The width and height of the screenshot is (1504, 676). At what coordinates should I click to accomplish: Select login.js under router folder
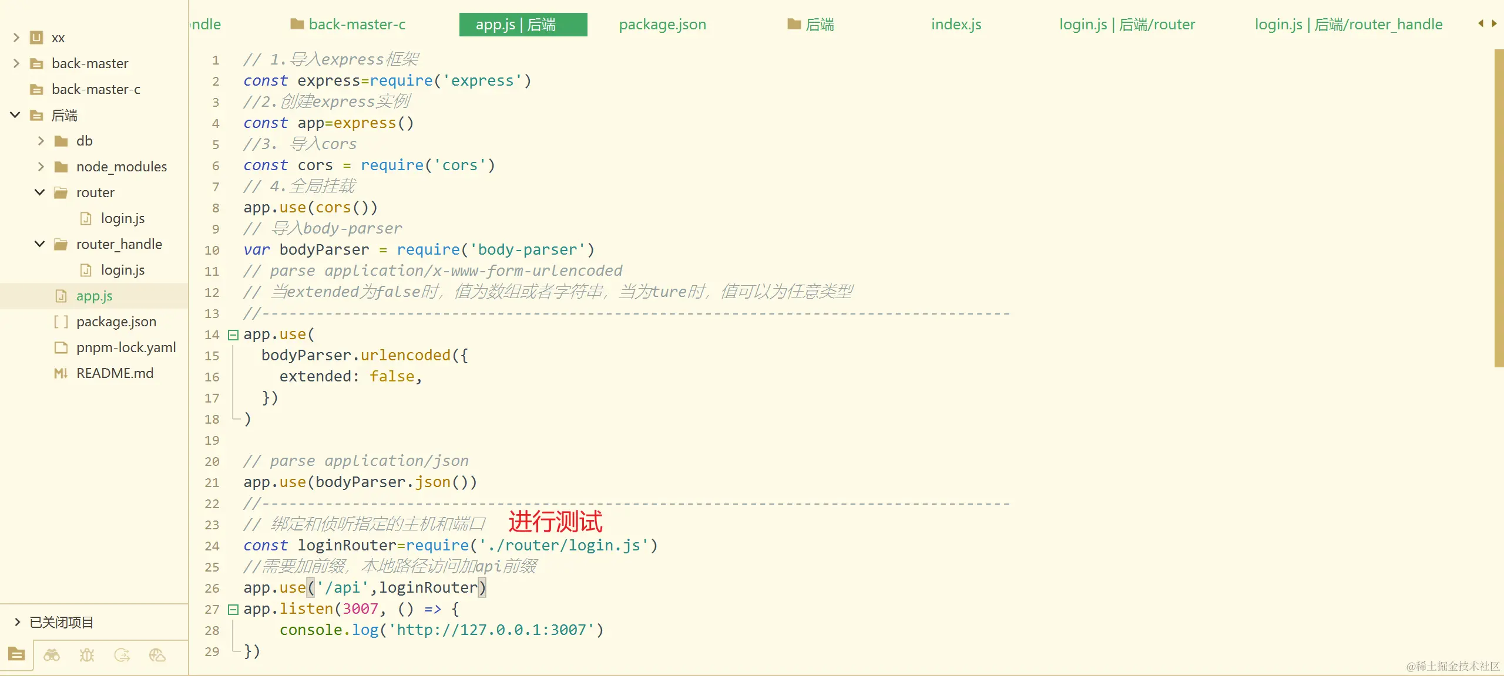pyautogui.click(x=123, y=218)
